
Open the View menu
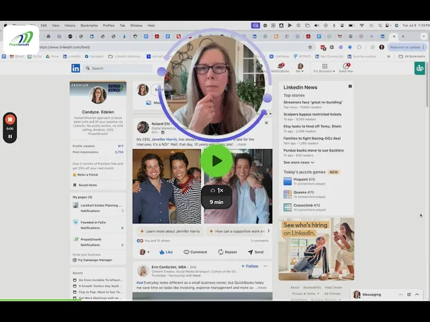click(56, 25)
